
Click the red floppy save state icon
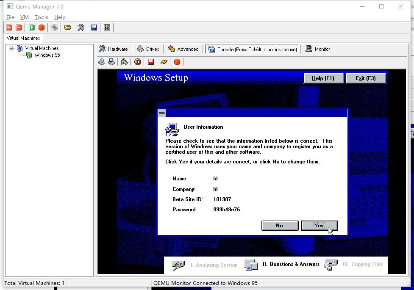151,62
